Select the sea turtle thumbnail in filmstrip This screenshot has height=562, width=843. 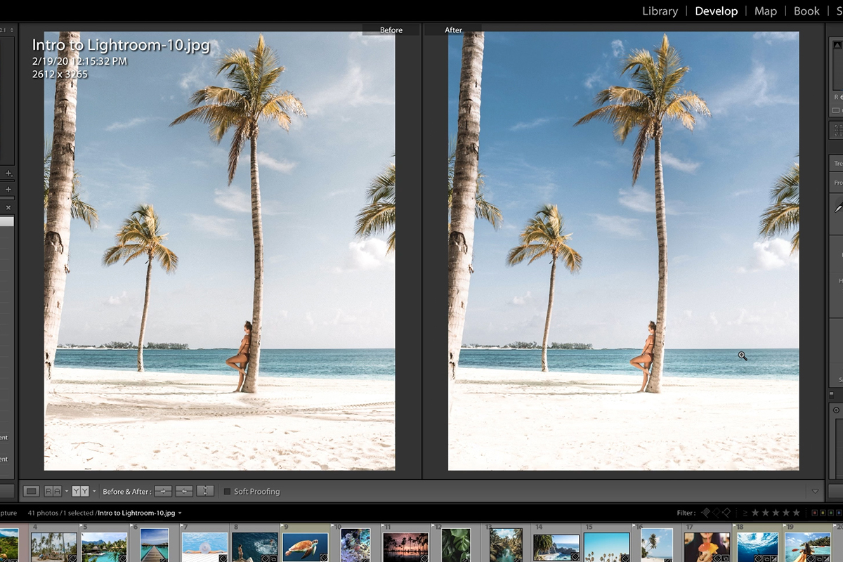[x=305, y=547]
